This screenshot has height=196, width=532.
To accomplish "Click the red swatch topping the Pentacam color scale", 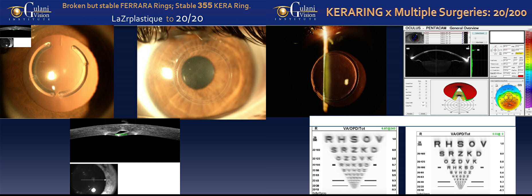I will [527, 32].
